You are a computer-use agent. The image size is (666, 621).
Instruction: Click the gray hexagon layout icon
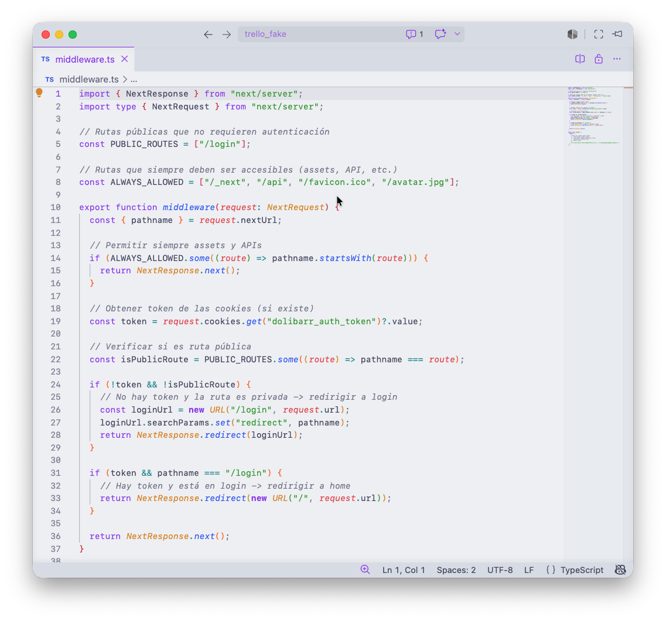(572, 35)
